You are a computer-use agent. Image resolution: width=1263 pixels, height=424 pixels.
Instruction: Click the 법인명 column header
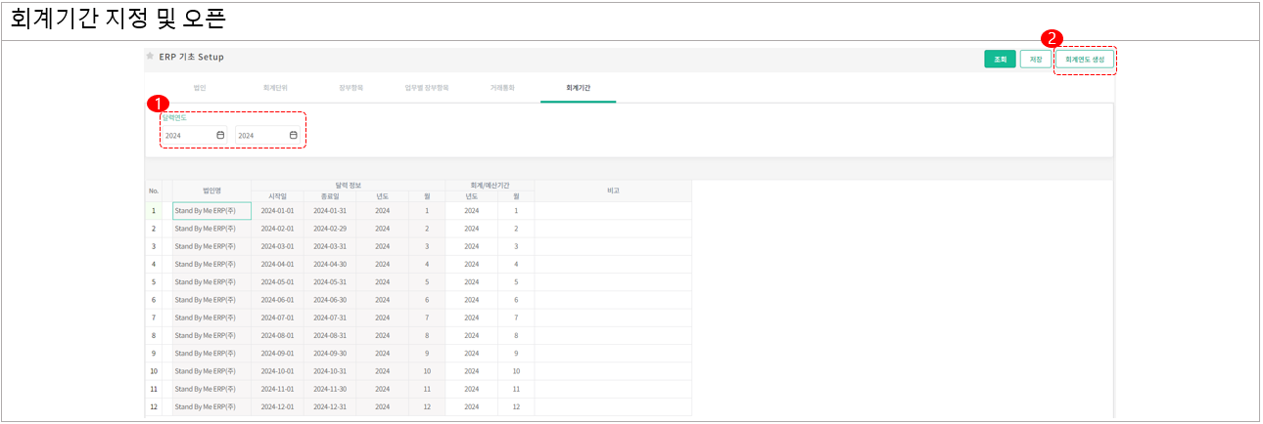coord(211,191)
